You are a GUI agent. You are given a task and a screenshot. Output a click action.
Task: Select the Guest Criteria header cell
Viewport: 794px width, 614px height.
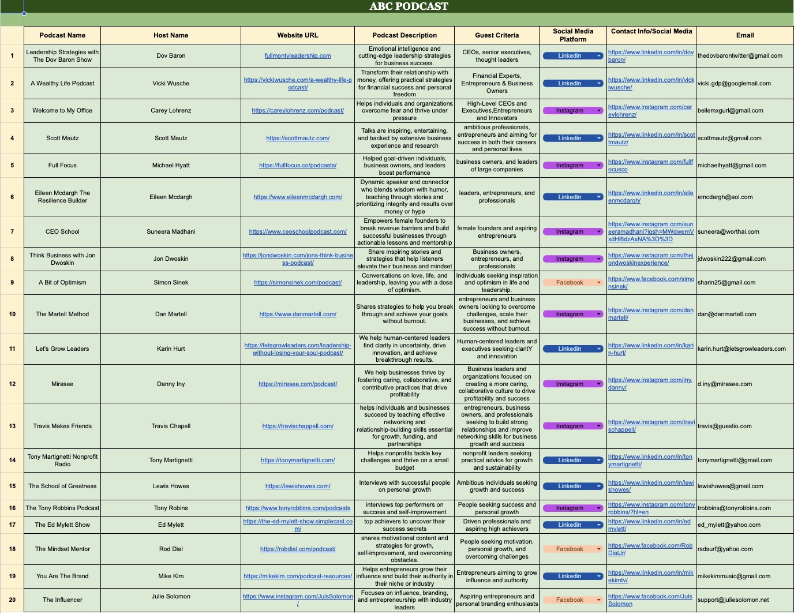pos(497,35)
